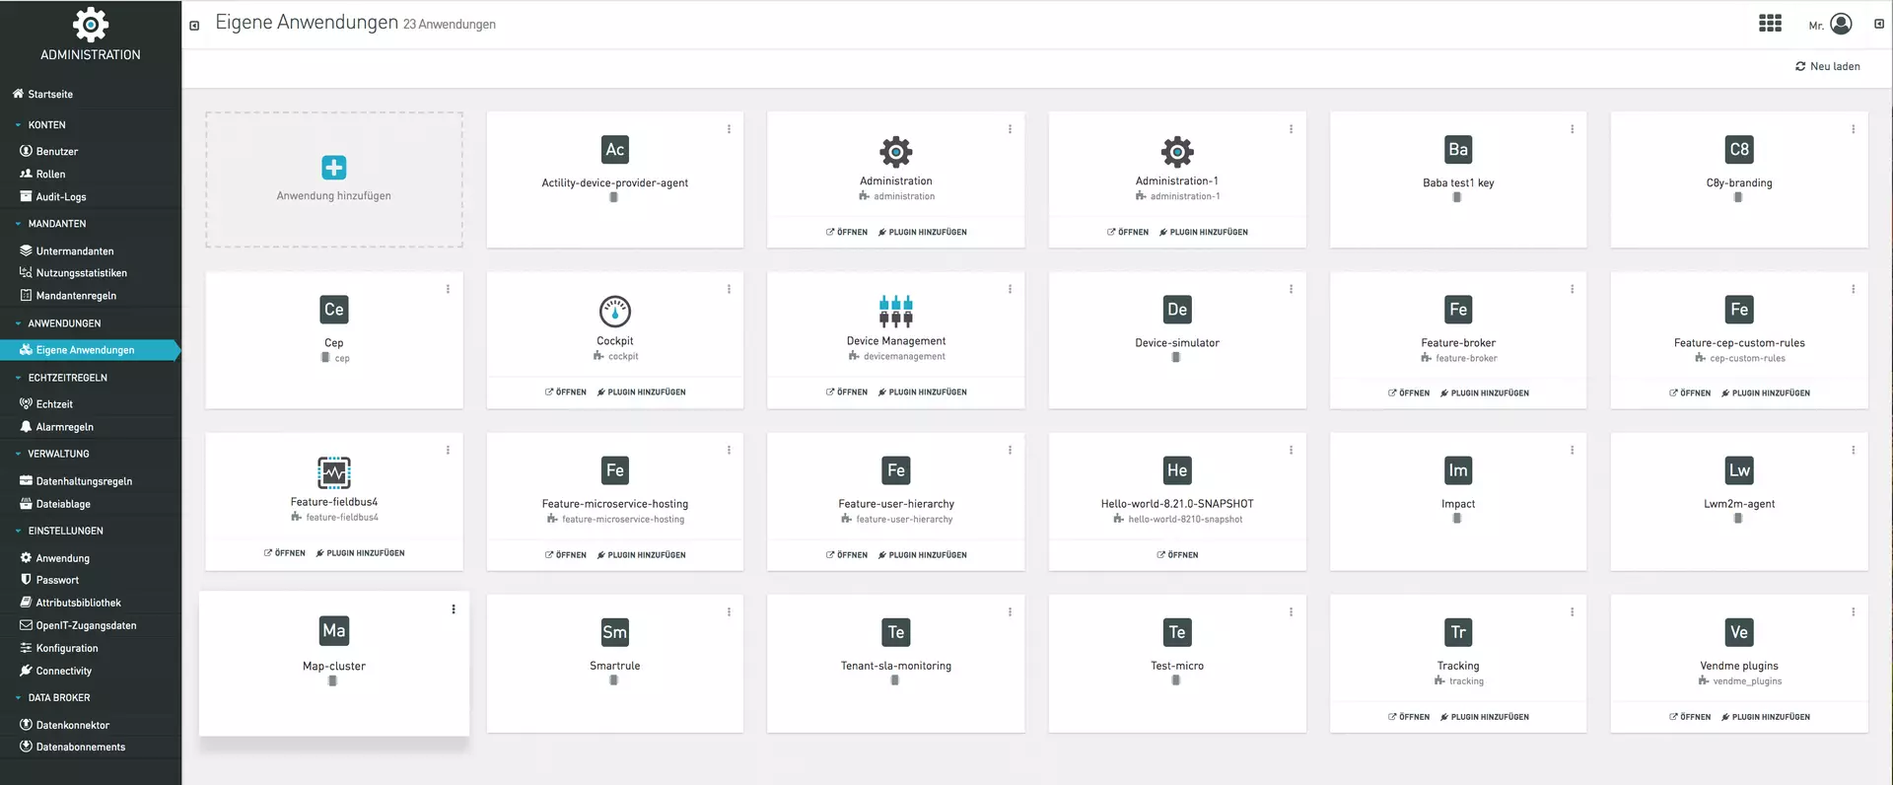Screen dimensions: 1893x785
Task: Click the user profile avatar icon
Action: tap(1841, 24)
